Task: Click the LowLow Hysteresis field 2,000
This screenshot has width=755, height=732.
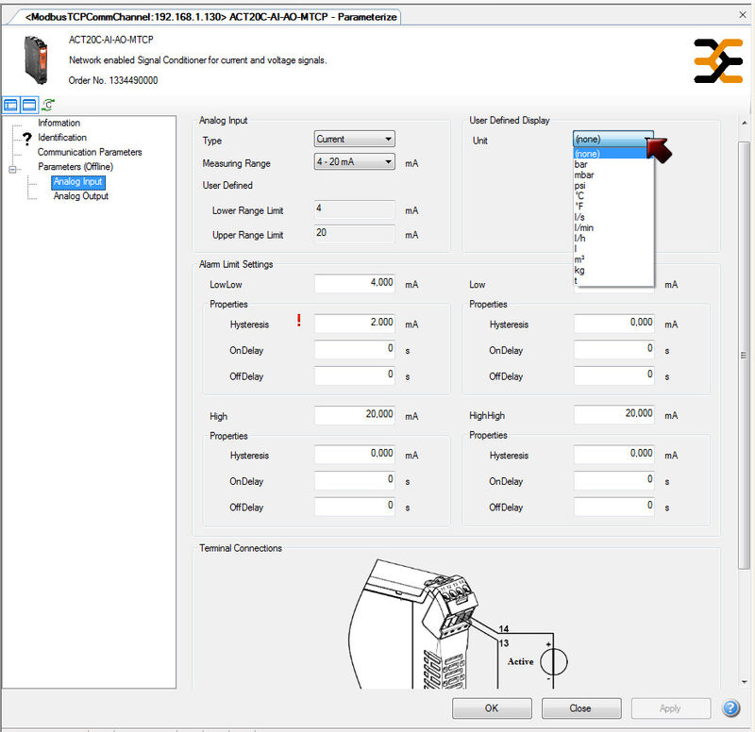Action: point(355,324)
